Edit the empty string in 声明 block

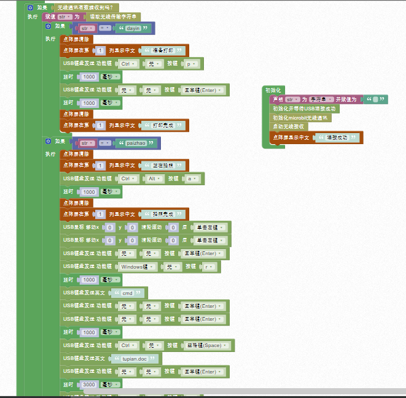tap(375, 99)
